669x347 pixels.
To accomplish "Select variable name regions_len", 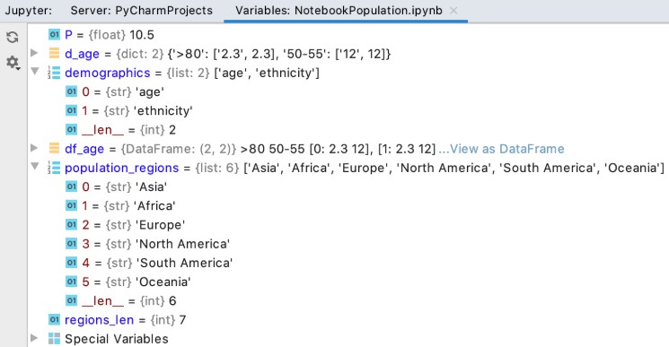I will (99, 320).
